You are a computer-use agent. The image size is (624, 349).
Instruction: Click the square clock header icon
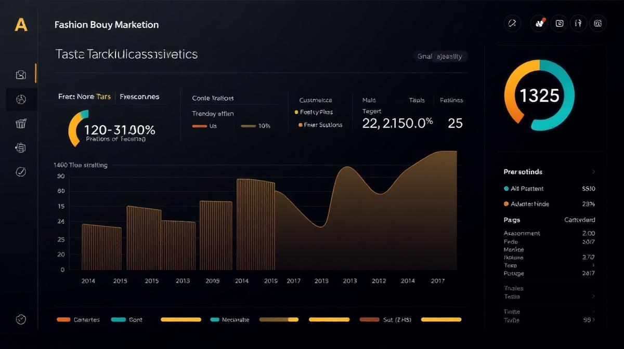(x=560, y=23)
